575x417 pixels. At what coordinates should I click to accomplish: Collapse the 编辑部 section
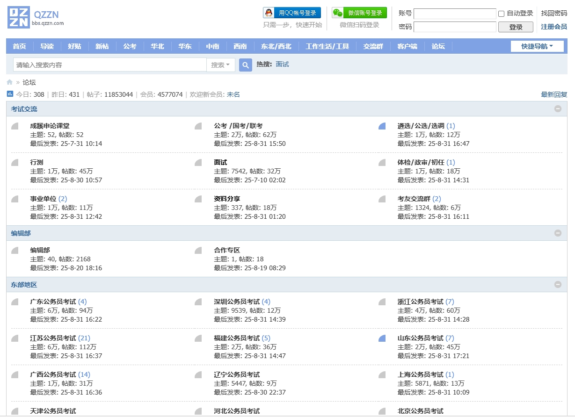[x=558, y=233]
